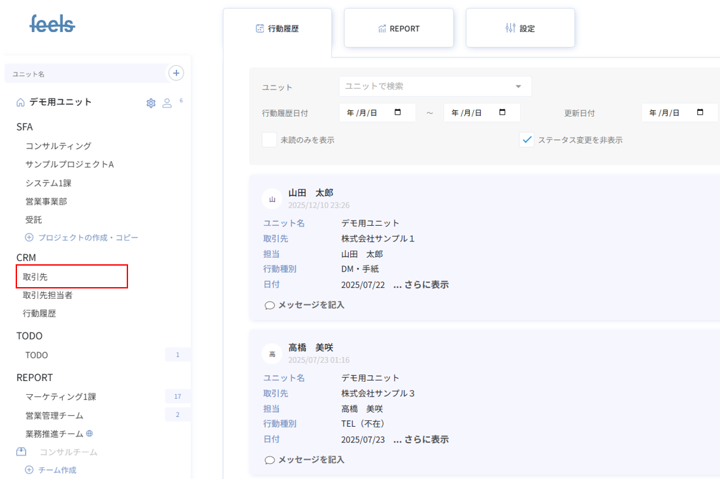This screenshot has width=720, height=479.
Task: Click the globe icon beside 業務推進チーム
Action: click(x=90, y=433)
